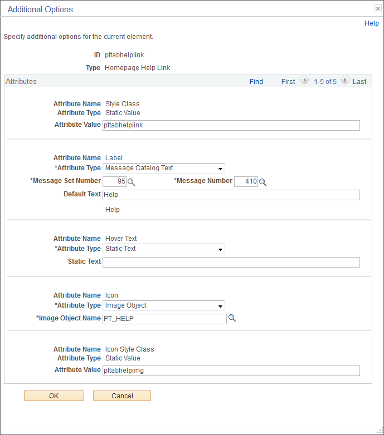Click the 1-5 of 5 row counter

(x=325, y=82)
